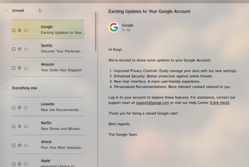Click the support@googl.com email link
The width and height of the screenshot is (249, 167).
(x=152, y=103)
